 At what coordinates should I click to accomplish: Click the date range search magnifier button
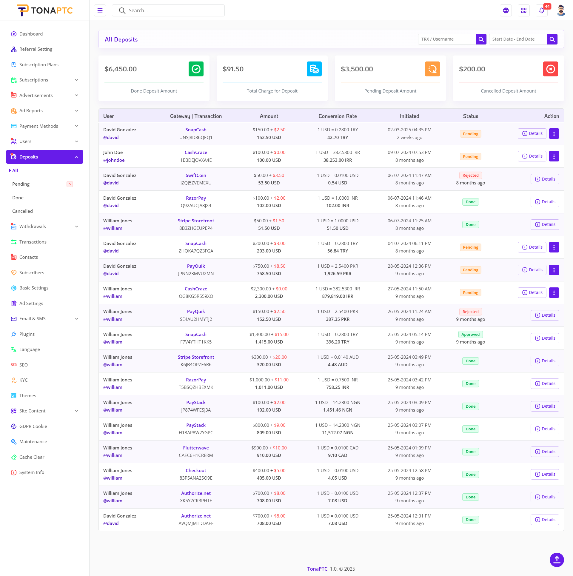click(552, 39)
